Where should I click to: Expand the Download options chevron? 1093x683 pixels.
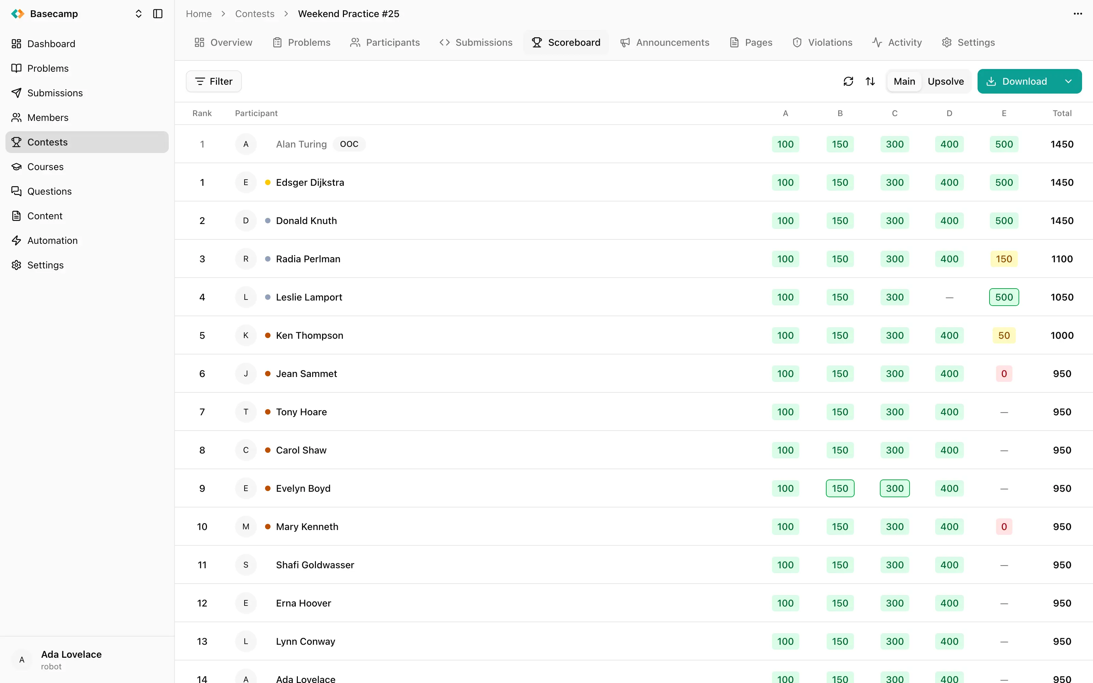(x=1068, y=81)
